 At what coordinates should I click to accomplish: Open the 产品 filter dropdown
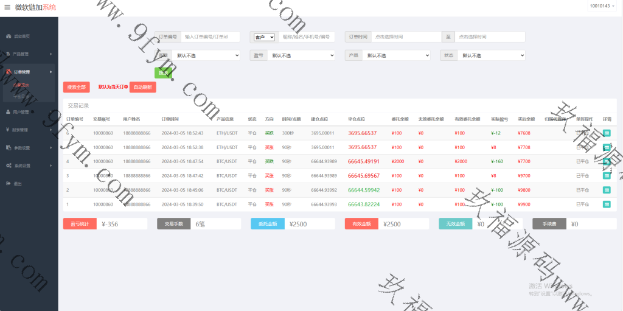396,55
